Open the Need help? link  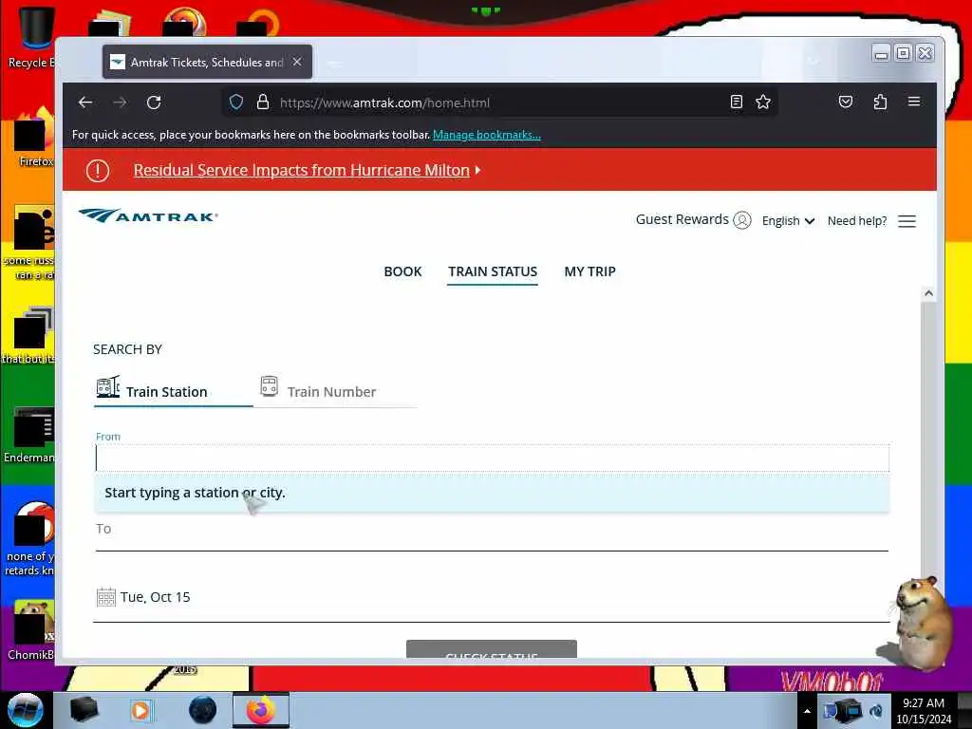tap(857, 220)
